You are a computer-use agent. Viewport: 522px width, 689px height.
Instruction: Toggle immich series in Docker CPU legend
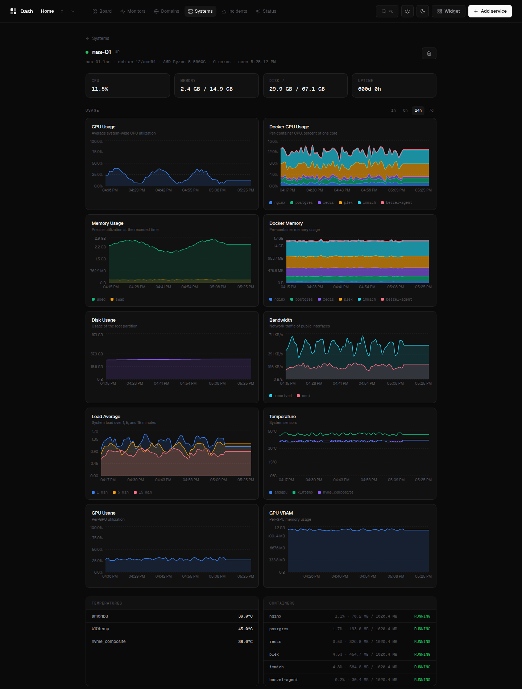click(x=367, y=203)
